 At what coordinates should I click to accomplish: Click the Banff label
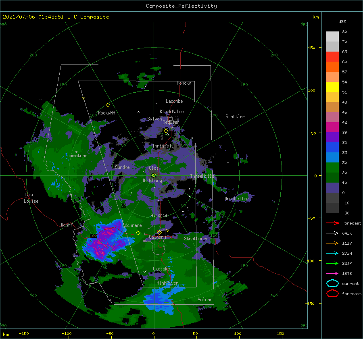point(67,225)
